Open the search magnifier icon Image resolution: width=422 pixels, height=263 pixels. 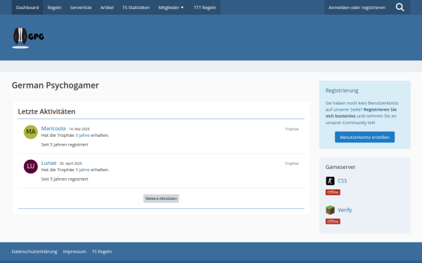click(400, 7)
